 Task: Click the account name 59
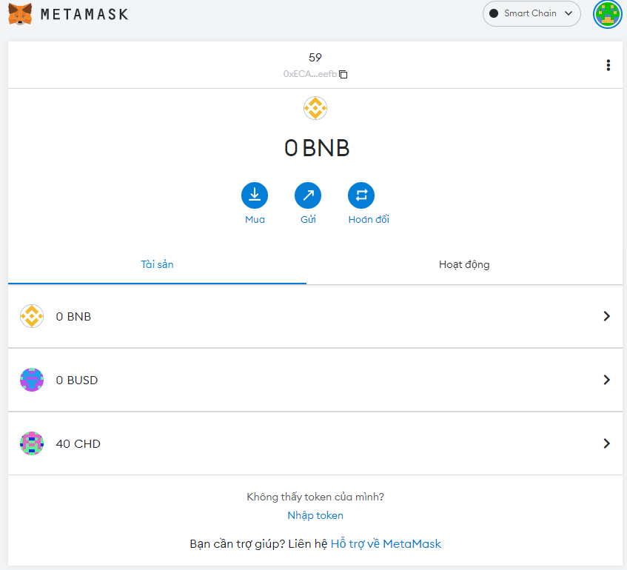click(x=315, y=58)
